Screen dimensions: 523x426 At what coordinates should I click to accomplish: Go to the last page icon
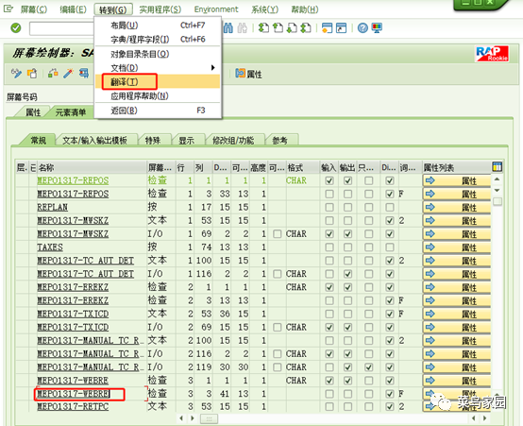point(306,28)
